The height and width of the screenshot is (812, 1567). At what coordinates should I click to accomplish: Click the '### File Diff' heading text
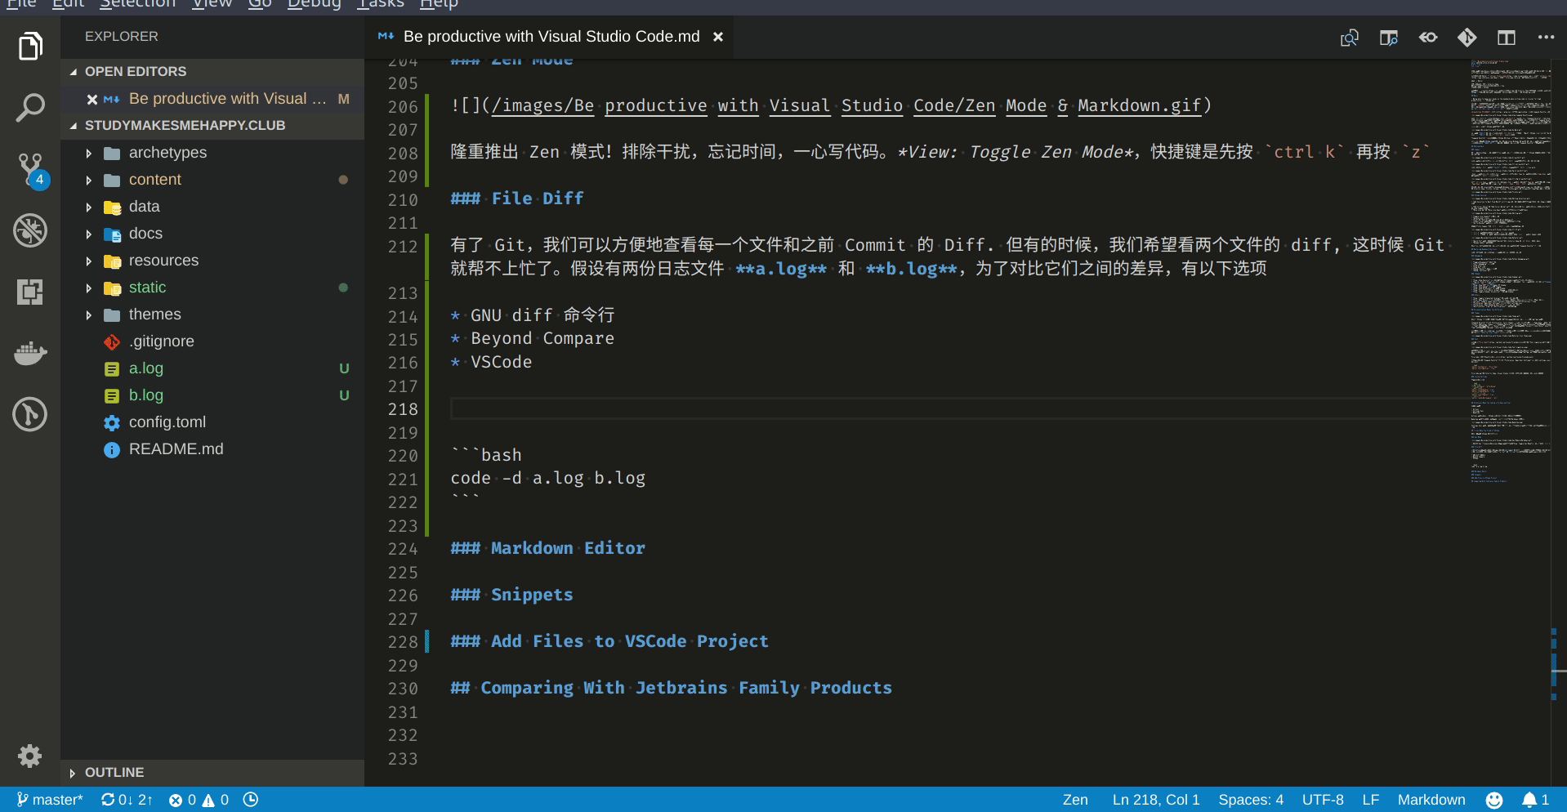click(517, 199)
